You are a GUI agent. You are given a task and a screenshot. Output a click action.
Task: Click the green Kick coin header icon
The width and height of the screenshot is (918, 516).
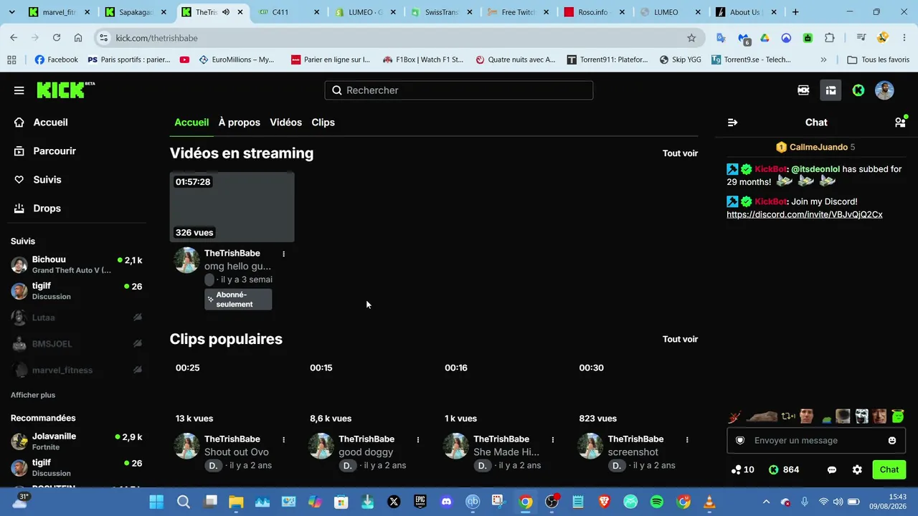pos(858,90)
